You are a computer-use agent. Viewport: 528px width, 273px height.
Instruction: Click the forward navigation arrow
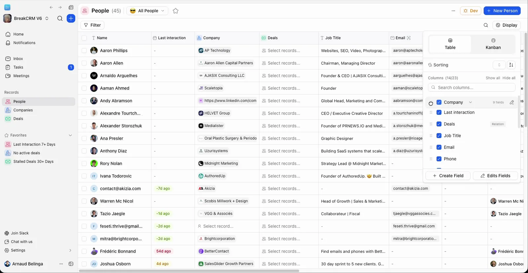tap(60, 7)
